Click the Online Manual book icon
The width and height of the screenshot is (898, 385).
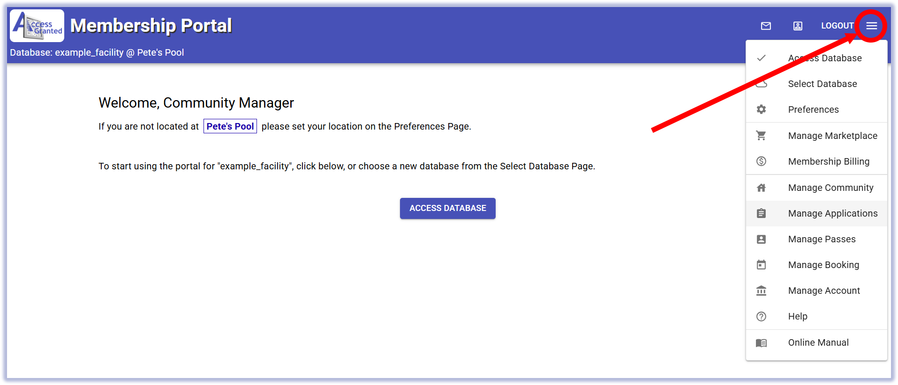[x=761, y=343]
